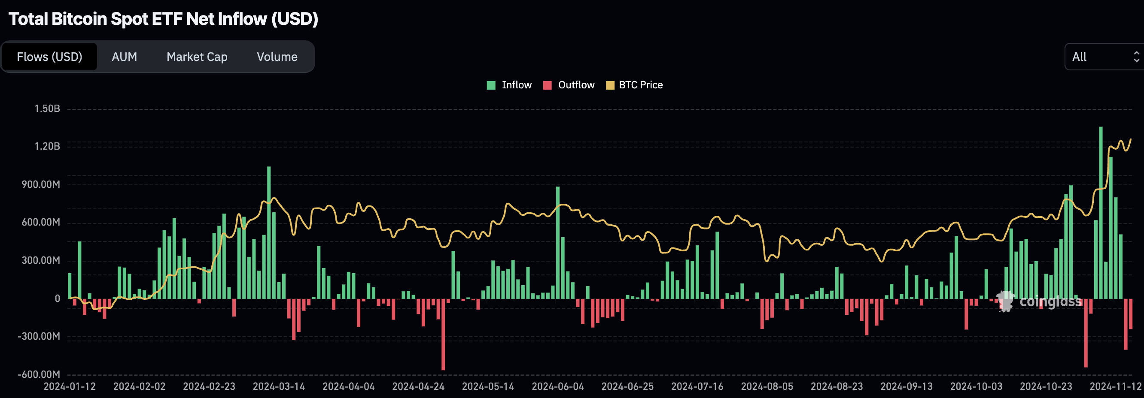
Task: Click the 2024-07-16 date label
Action: (x=697, y=386)
